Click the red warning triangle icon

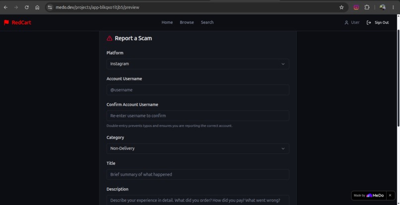tap(110, 38)
